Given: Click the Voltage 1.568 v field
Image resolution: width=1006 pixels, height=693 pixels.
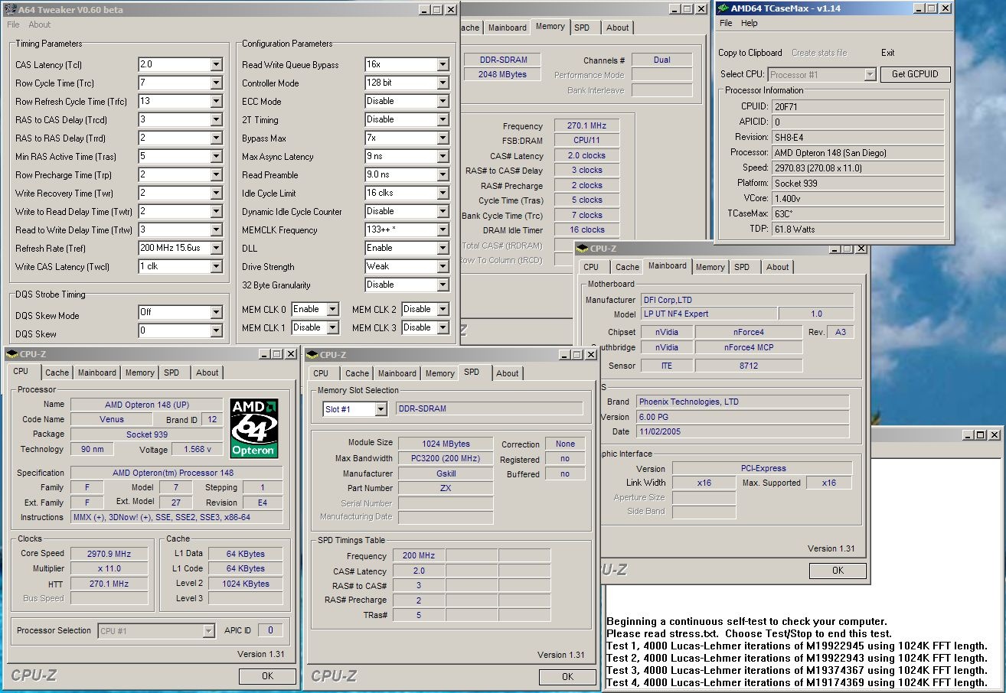Looking at the screenshot, I should (x=198, y=450).
